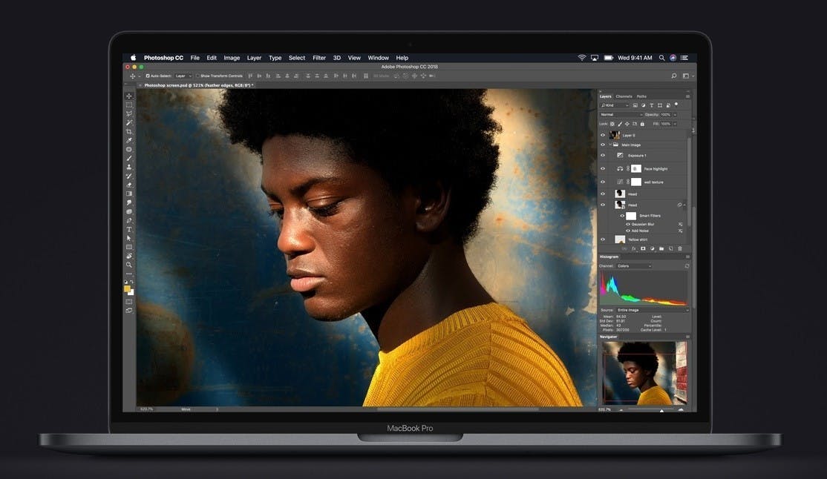
Task: Select the Rectangular Marquee tool
Action: point(129,105)
